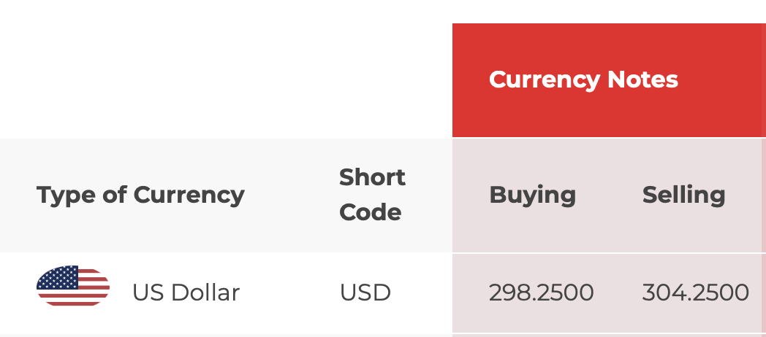Click the Short Code column header
This screenshot has width=766, height=337.
(x=372, y=195)
